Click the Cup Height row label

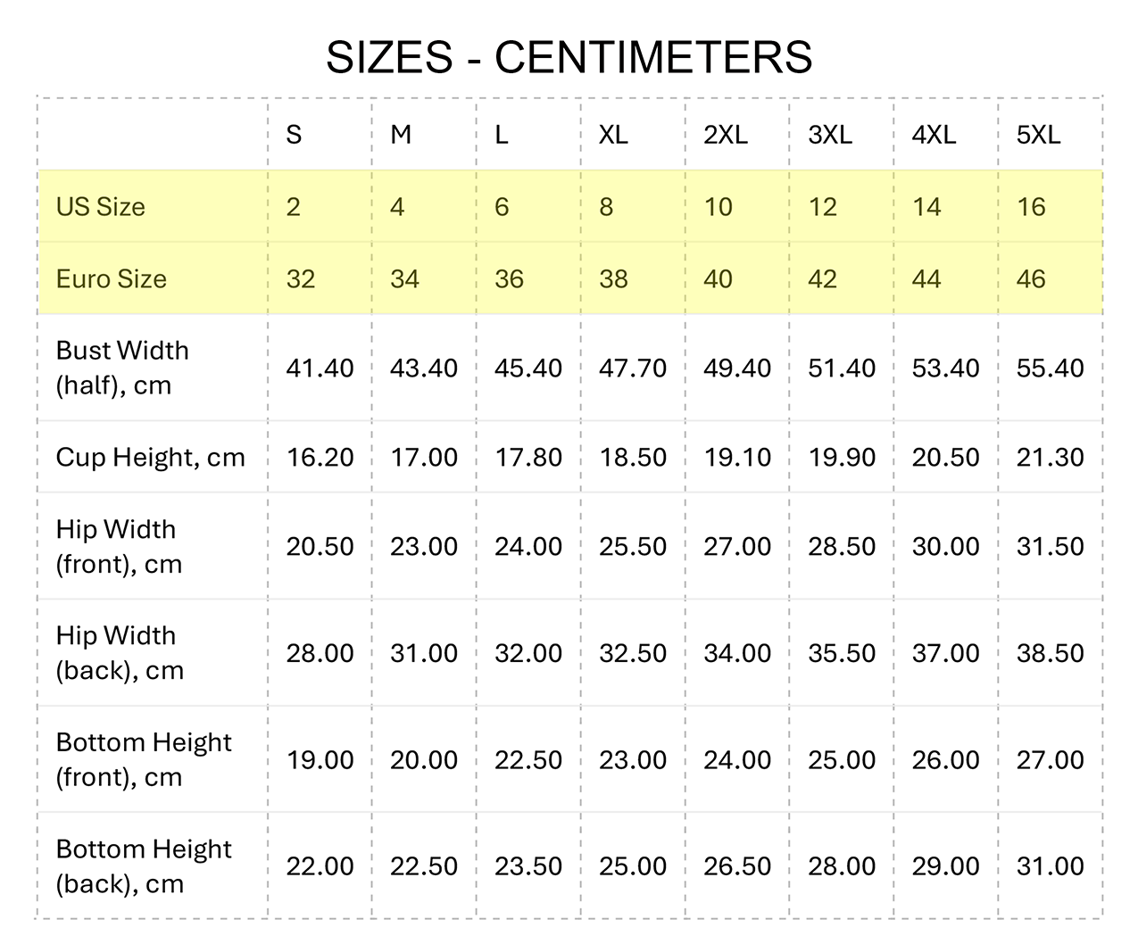150,458
